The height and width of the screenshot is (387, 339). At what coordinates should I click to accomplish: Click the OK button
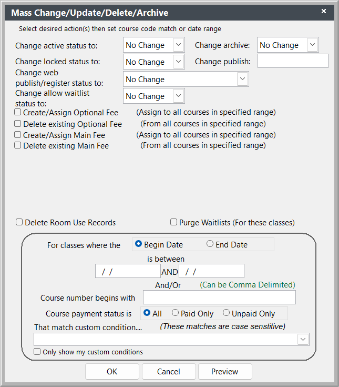point(112,371)
